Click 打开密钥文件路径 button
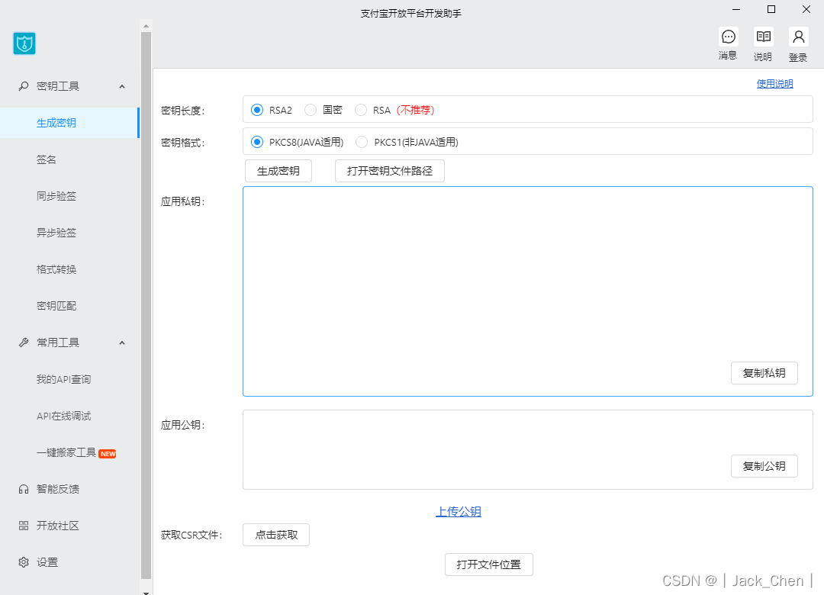The image size is (824, 595). (x=390, y=171)
